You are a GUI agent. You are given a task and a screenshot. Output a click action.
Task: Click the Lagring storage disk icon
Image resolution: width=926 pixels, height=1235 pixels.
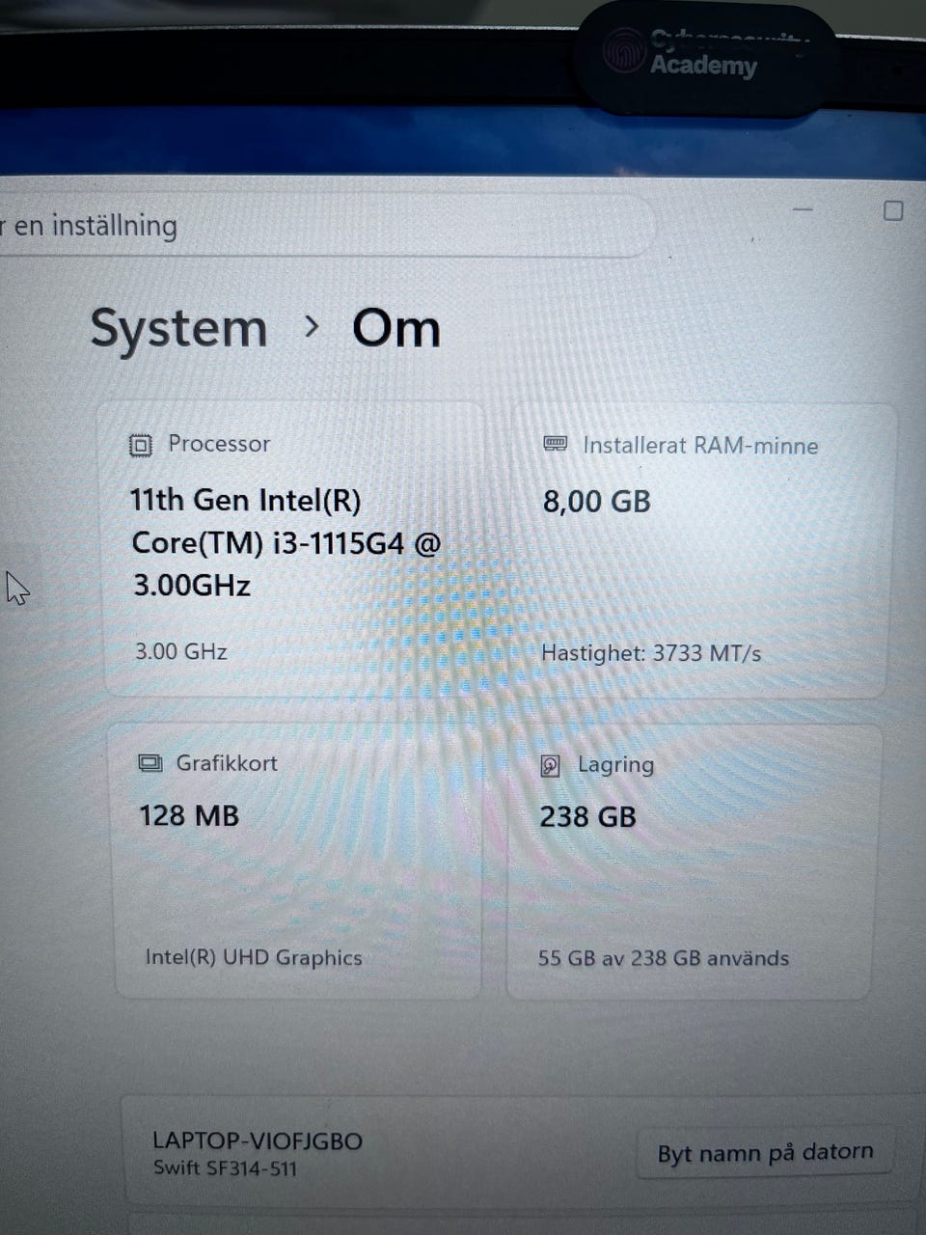coord(550,766)
